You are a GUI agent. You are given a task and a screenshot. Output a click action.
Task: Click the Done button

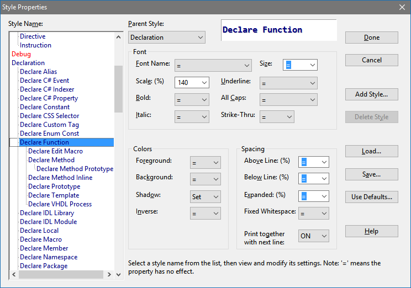(x=371, y=38)
